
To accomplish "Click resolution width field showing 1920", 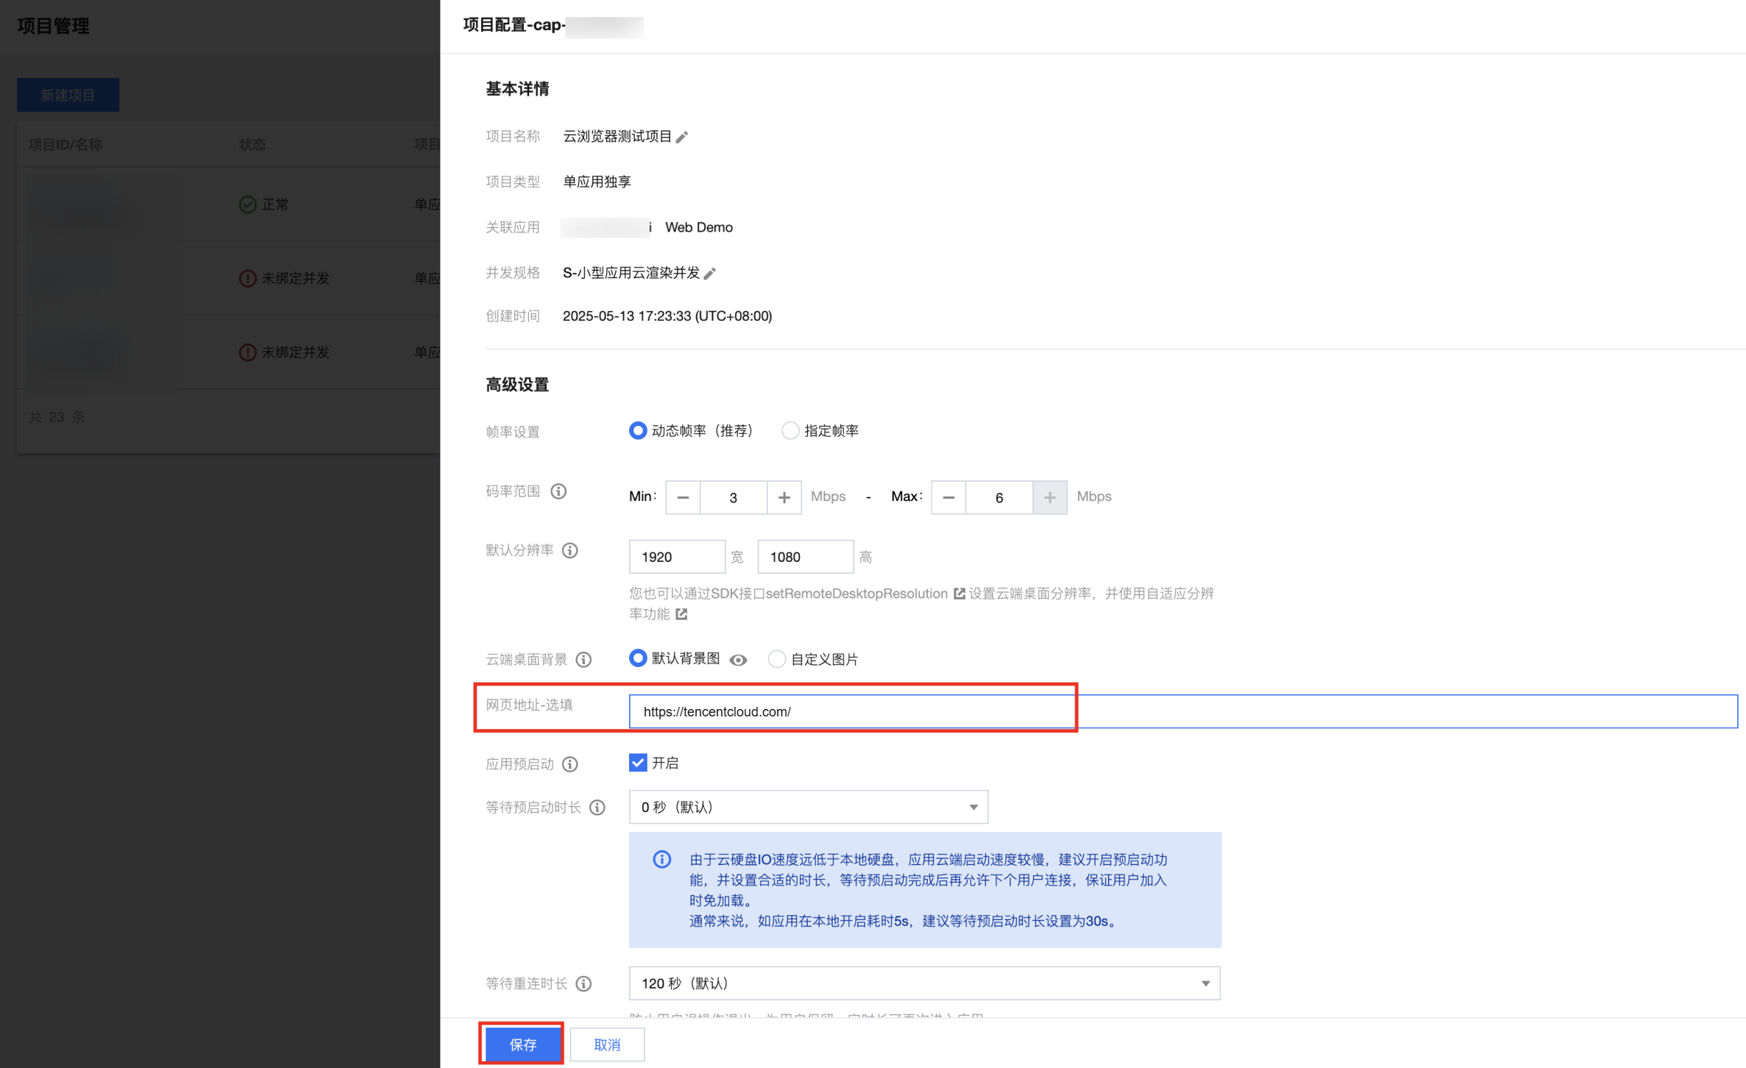I will click(x=676, y=557).
